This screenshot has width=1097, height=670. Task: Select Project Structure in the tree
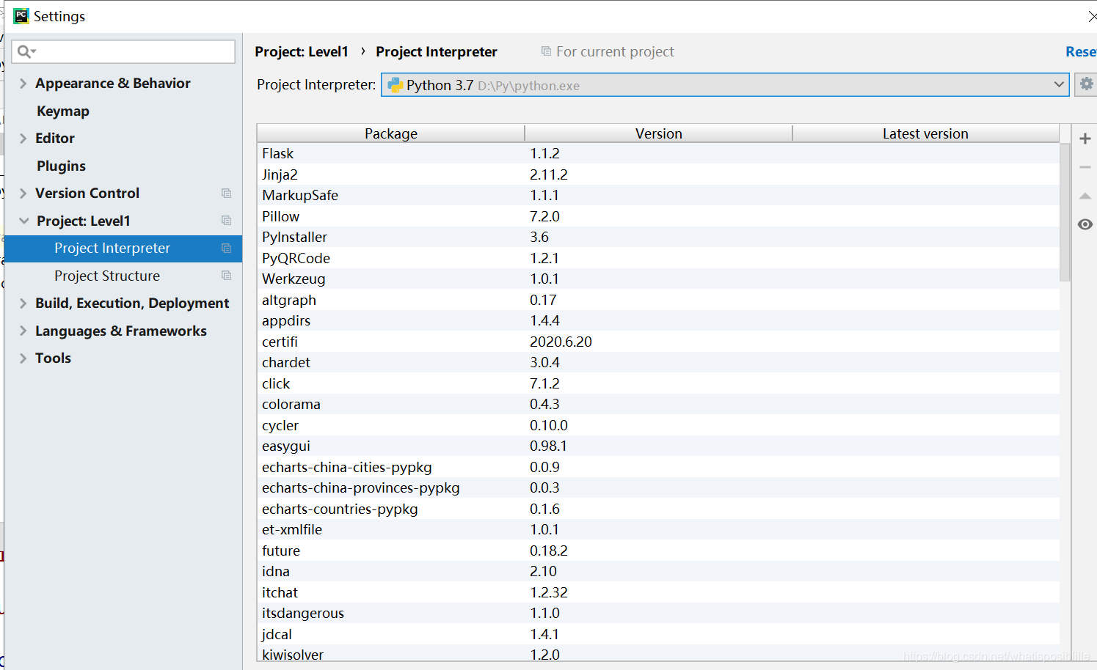point(107,276)
